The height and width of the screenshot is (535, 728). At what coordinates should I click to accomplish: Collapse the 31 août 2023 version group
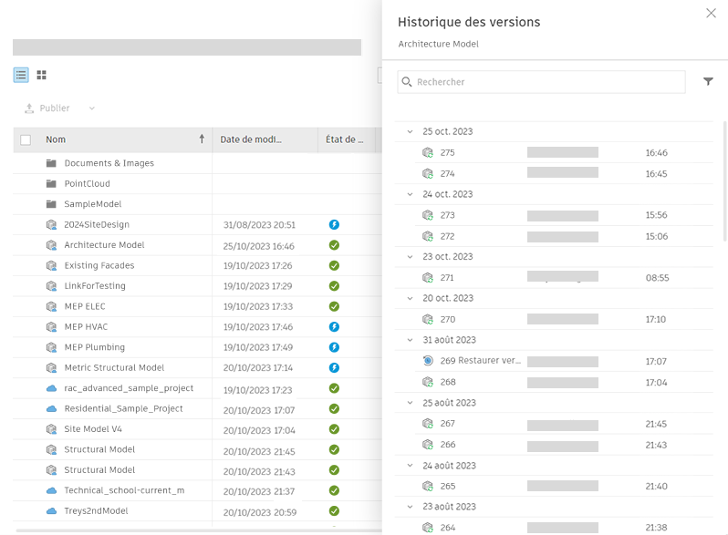pyautogui.click(x=410, y=340)
